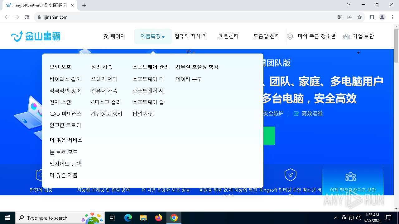Launch Firefox from taskbar

tap(159, 218)
